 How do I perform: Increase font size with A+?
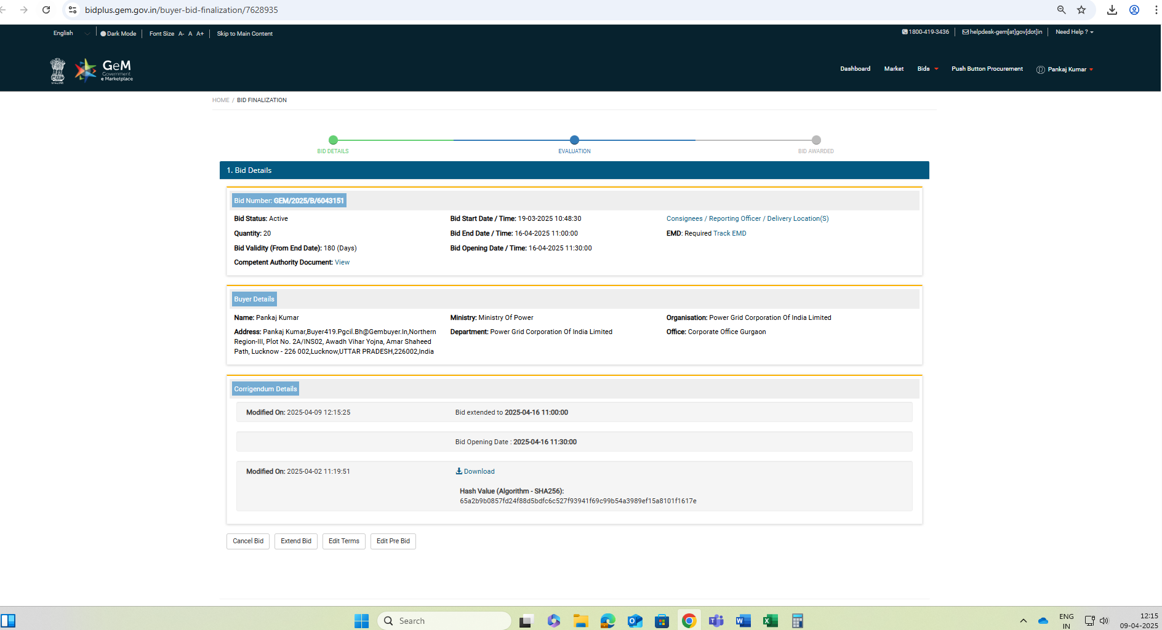click(200, 34)
